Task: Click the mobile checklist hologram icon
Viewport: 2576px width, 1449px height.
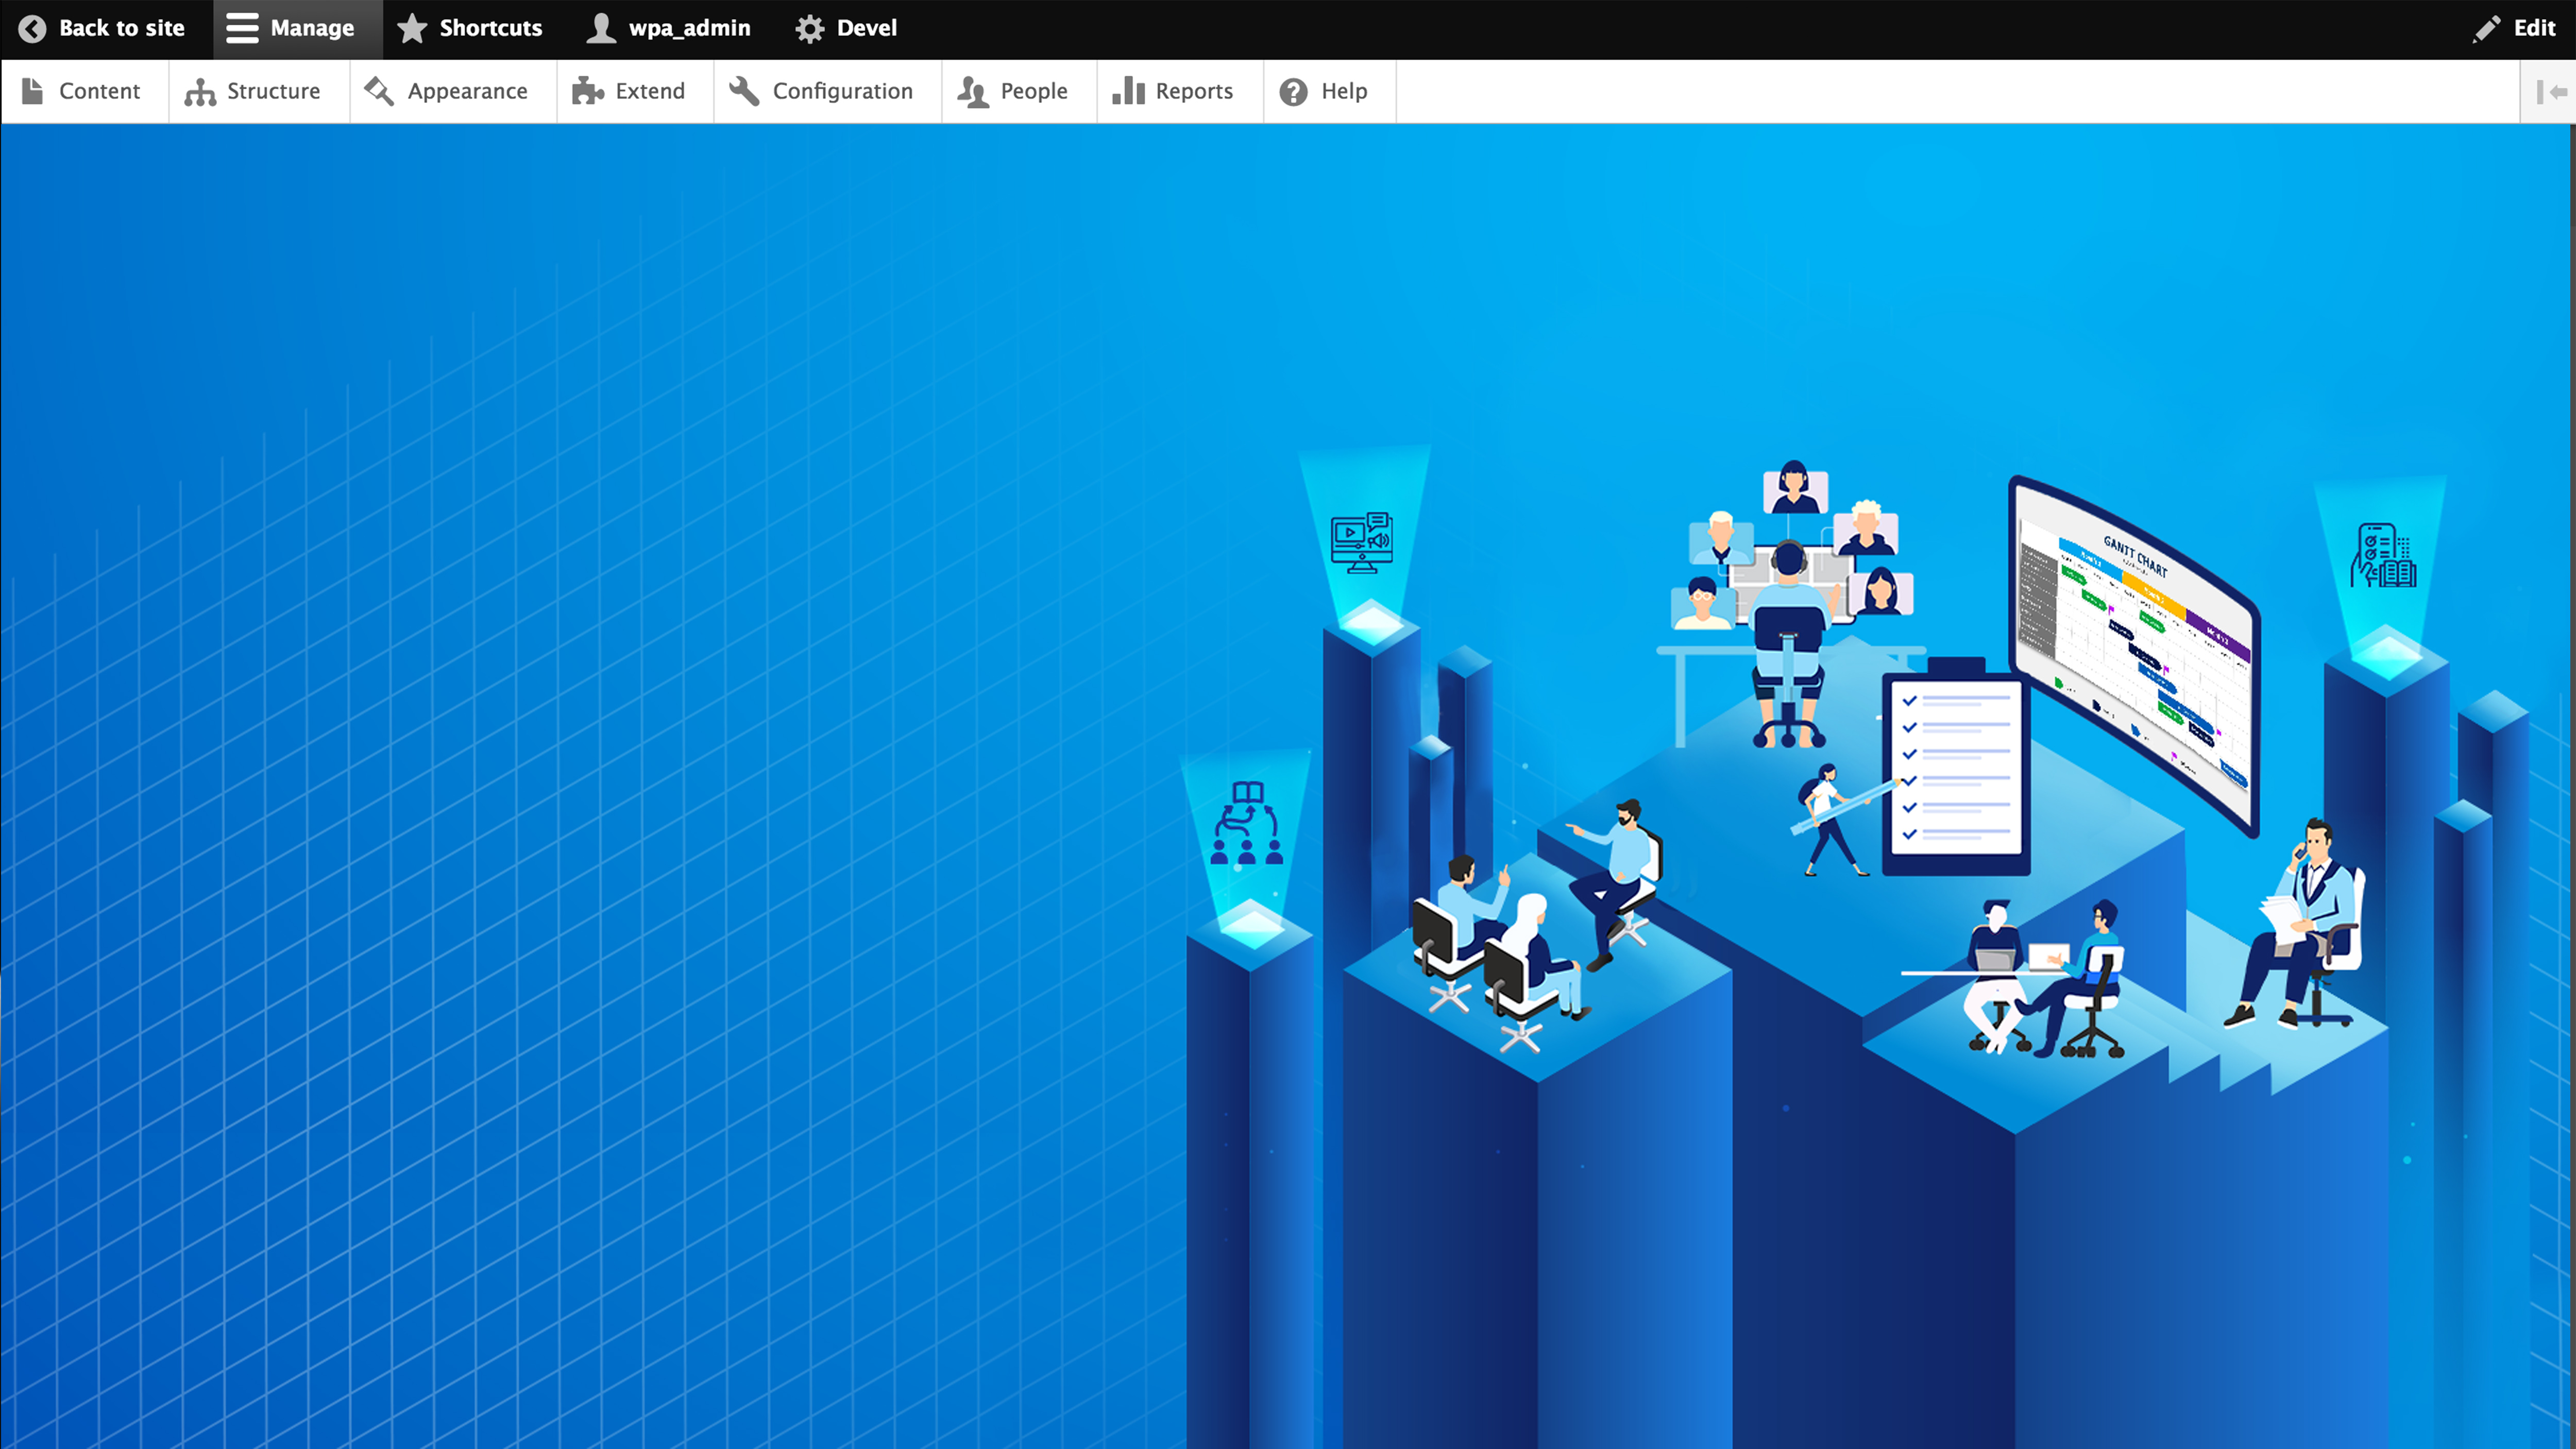Action: pos(2383,556)
